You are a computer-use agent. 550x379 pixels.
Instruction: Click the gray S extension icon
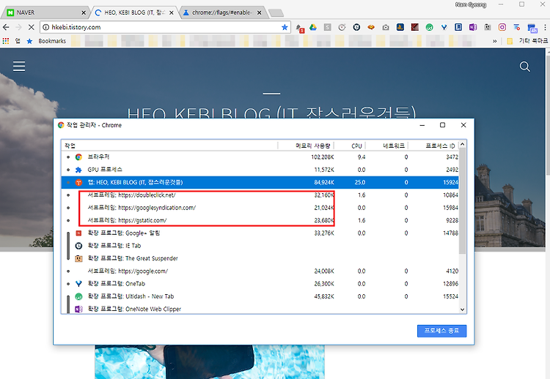tap(327, 27)
